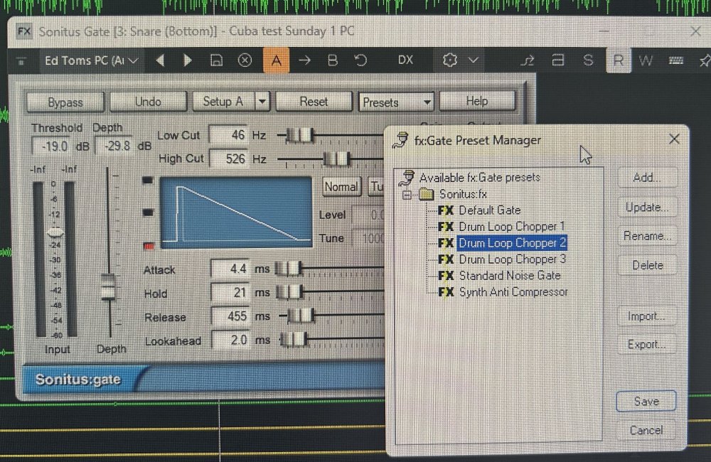
Task: Toggle the W automation write button
Action: pos(646,60)
